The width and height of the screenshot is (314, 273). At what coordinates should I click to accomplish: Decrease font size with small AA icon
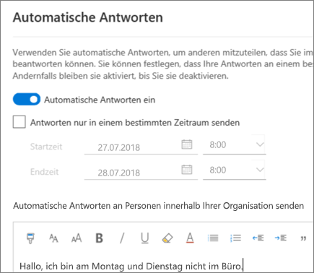coord(53,238)
